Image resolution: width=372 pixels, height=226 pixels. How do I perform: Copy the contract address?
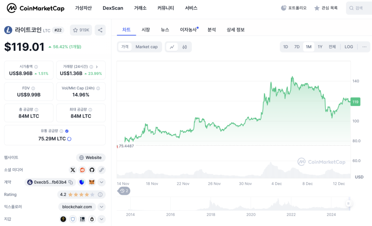tap(71, 182)
